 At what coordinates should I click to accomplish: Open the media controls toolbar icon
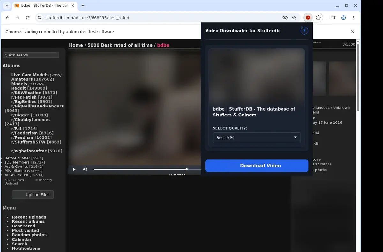(x=333, y=18)
